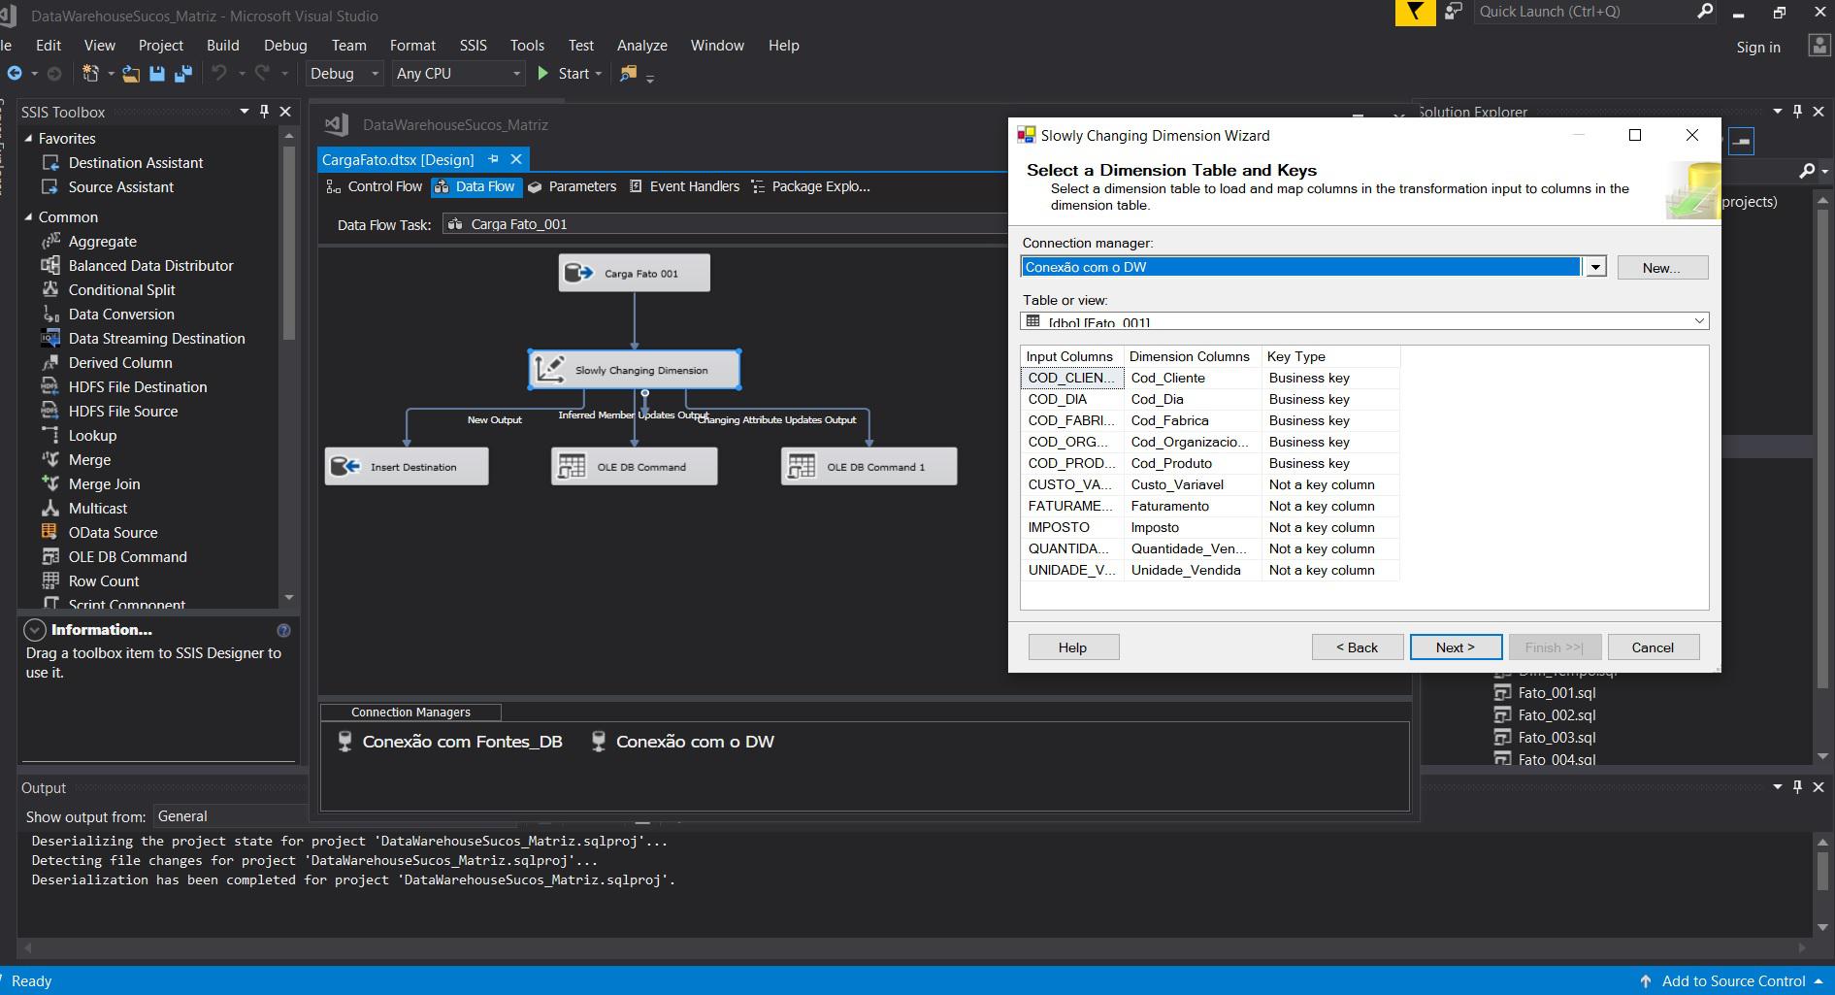Switch to the Control Flow tab
The height and width of the screenshot is (995, 1835).
375,186
